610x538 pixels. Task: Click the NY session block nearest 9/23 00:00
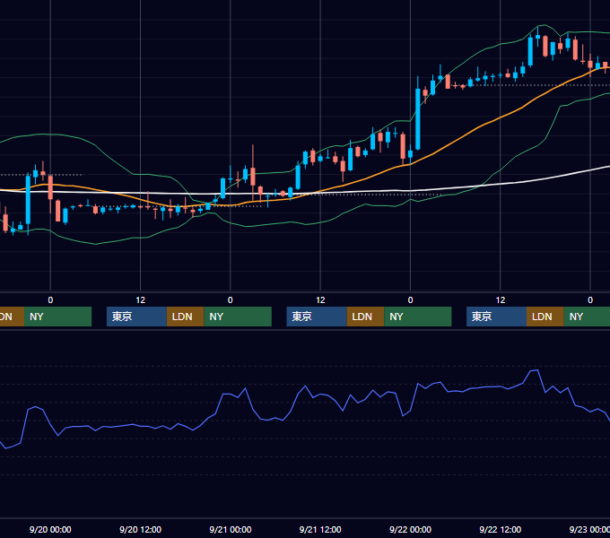(x=587, y=317)
